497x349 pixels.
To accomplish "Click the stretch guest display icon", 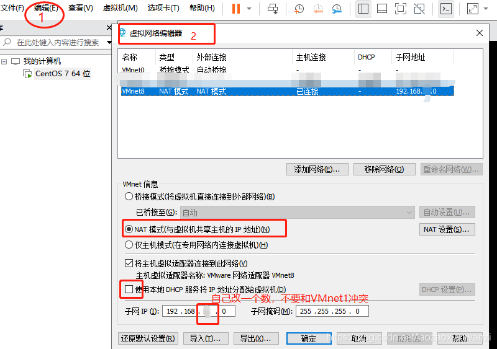I will (x=472, y=9).
